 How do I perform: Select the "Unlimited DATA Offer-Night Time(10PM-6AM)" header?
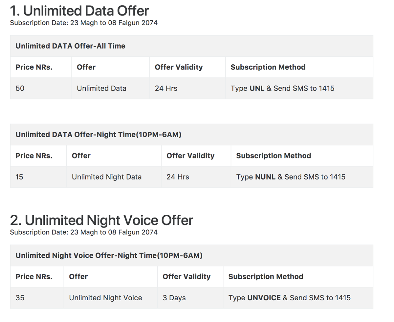(191, 135)
